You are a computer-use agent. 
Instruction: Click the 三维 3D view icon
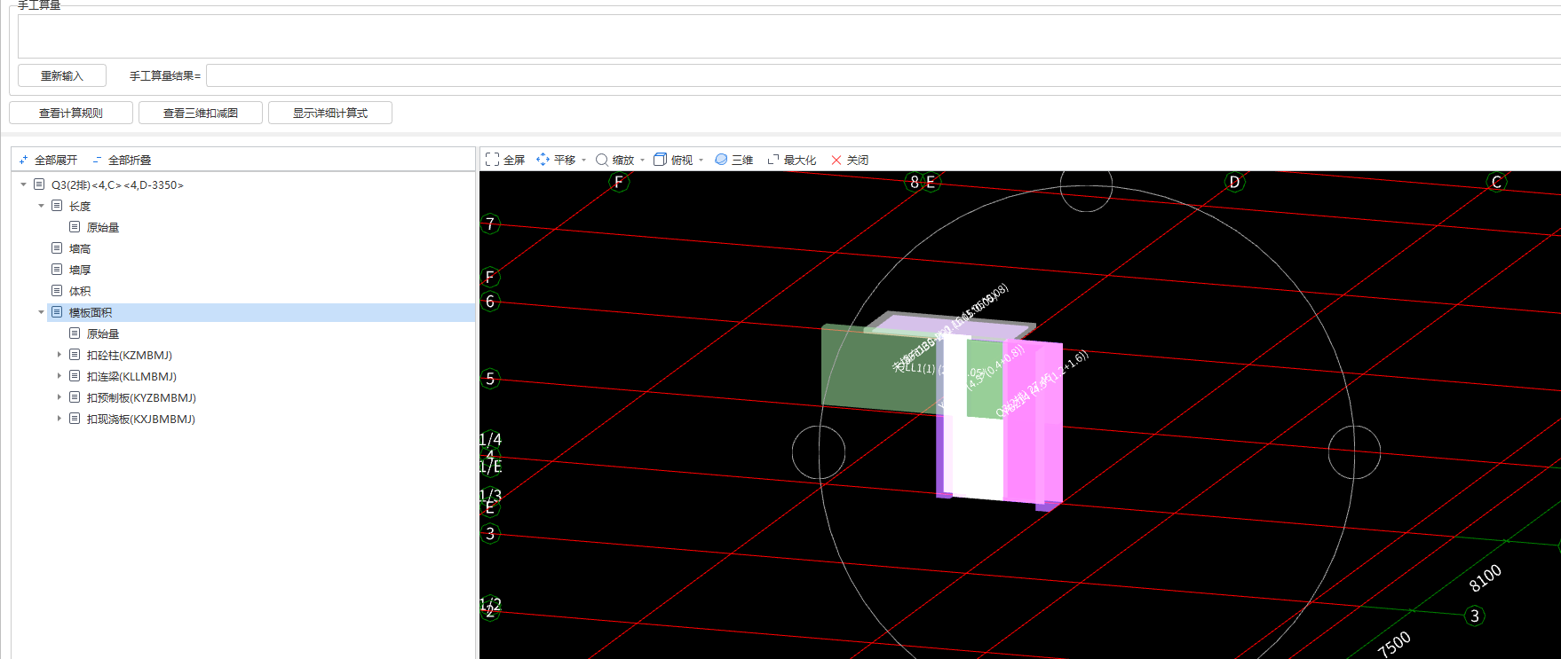pos(721,160)
